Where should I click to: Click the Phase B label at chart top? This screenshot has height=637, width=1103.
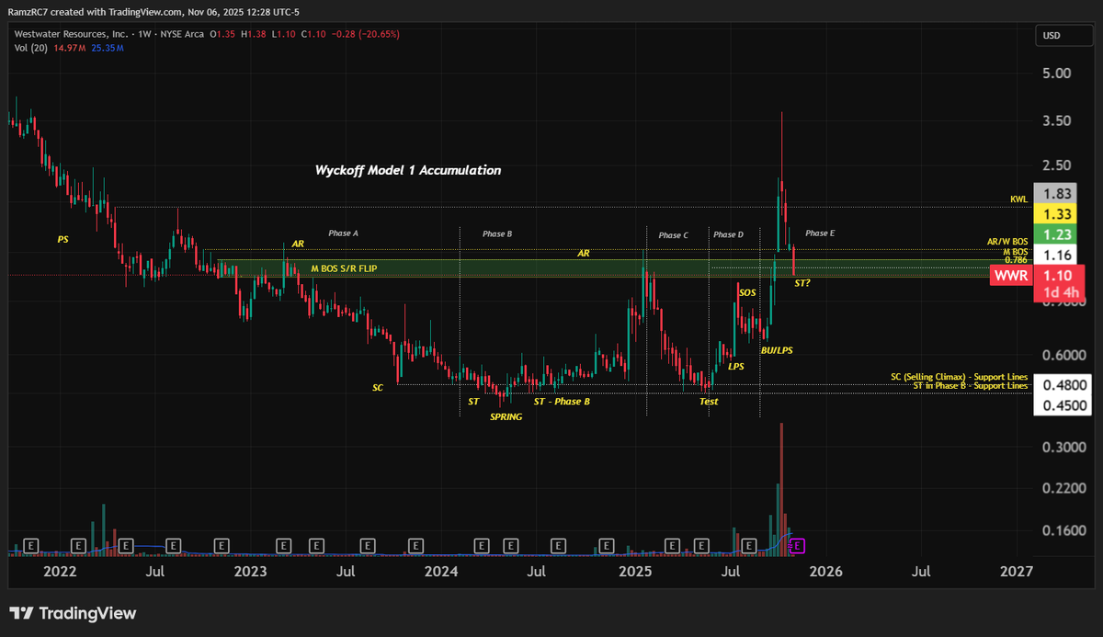click(x=497, y=234)
